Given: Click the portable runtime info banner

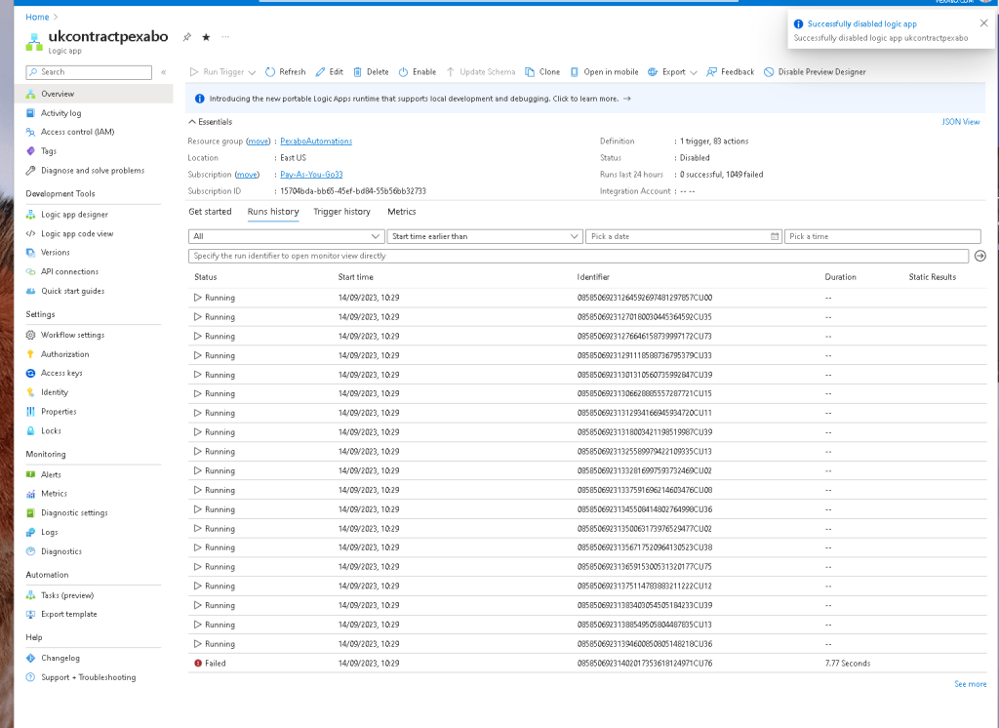Looking at the screenshot, I should [x=585, y=99].
